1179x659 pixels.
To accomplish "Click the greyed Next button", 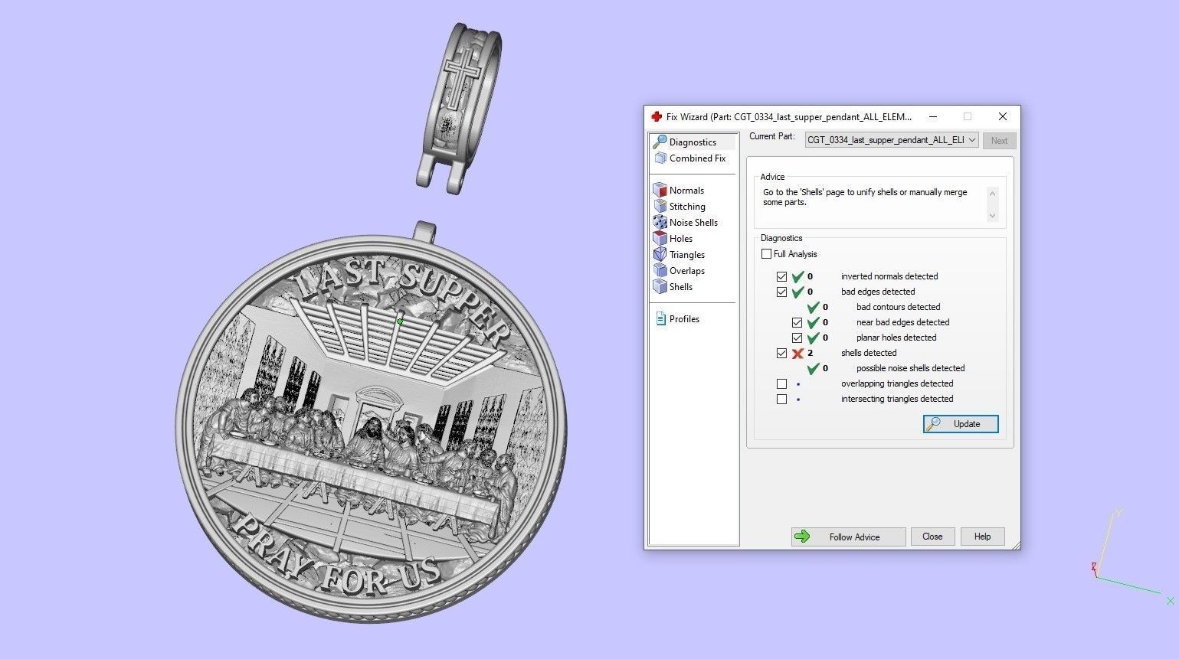I will coord(999,141).
